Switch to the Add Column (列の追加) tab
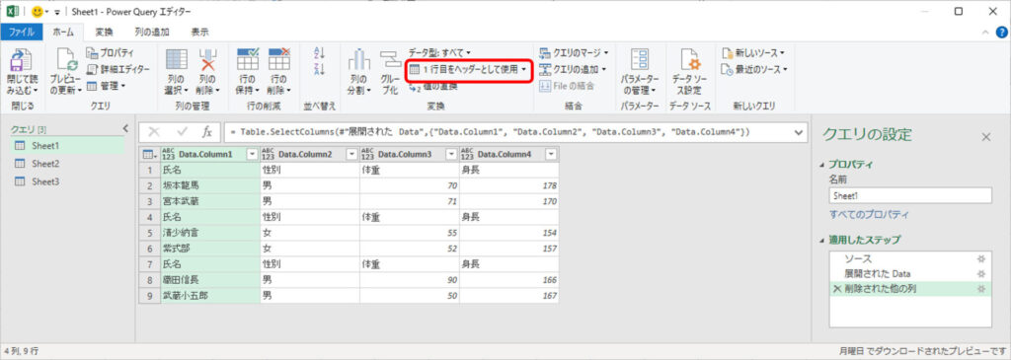 point(151,32)
